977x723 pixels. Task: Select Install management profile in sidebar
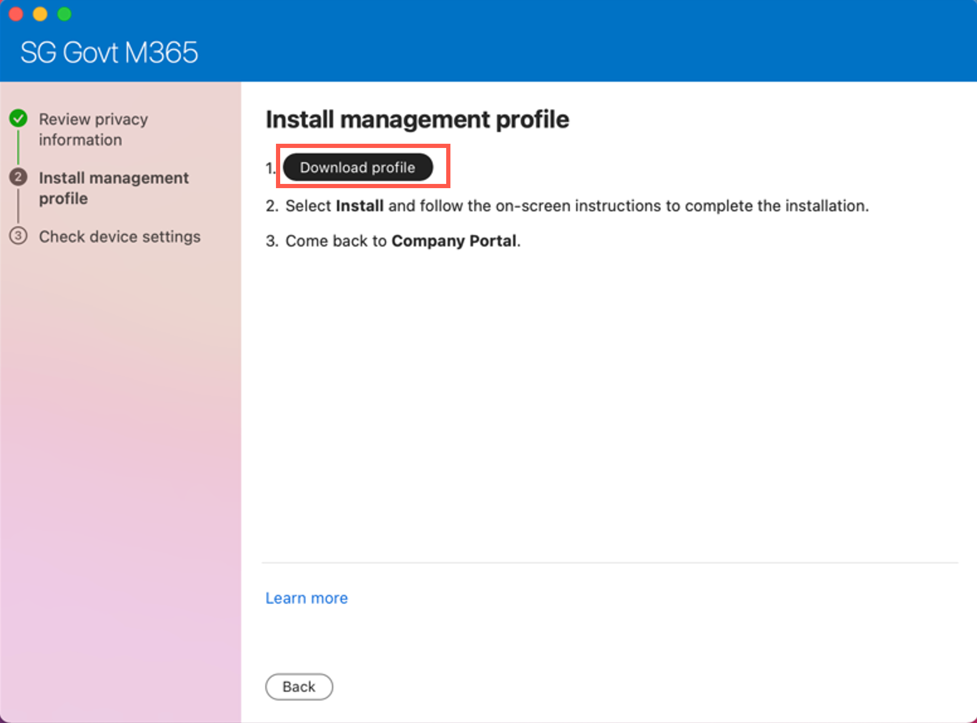pos(113,188)
